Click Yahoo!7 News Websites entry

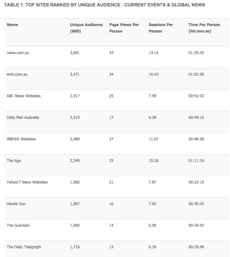[27, 182]
